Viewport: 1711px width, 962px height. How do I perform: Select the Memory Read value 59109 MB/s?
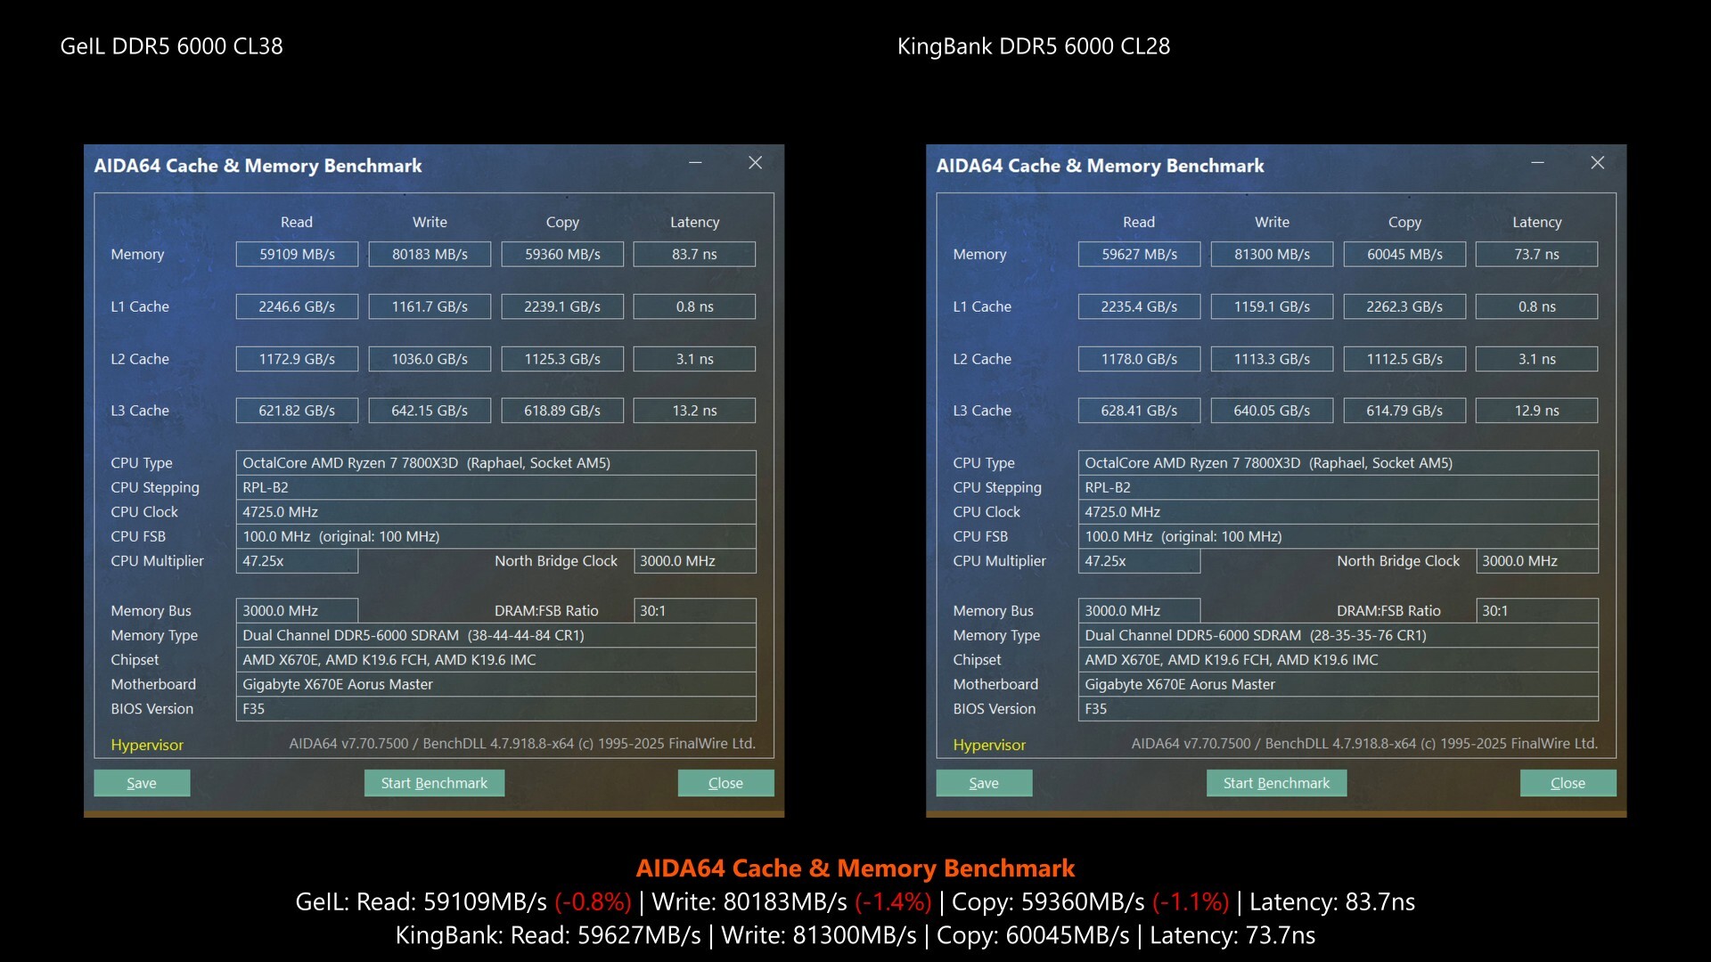pos(297,254)
